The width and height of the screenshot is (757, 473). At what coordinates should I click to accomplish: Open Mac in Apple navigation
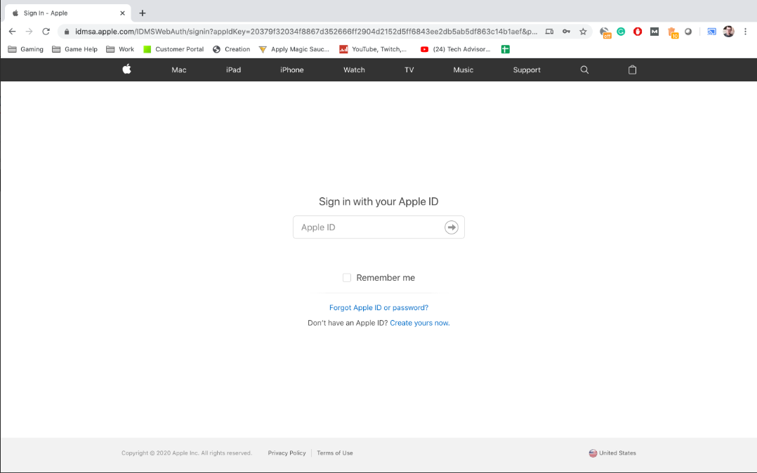[x=178, y=70]
